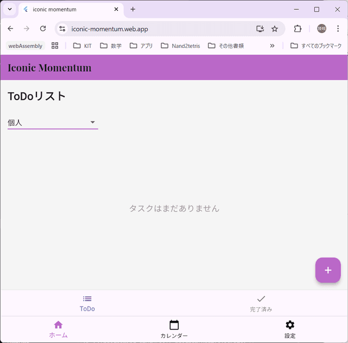Click the タスクはまだありません message
This screenshot has width=348, height=343.
coord(174,208)
